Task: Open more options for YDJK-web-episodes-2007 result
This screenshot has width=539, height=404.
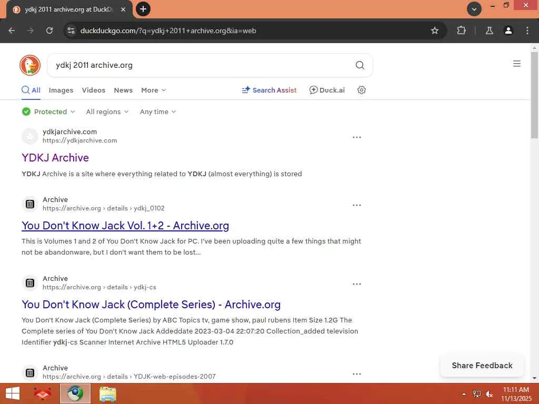Action: tap(356, 374)
